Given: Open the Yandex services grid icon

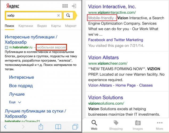Looking at the screenshot, I should pos(65,6).
